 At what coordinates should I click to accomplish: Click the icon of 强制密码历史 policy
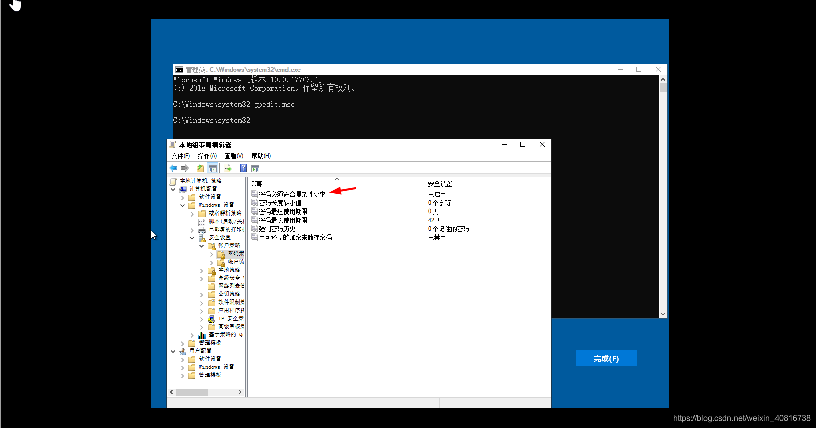tap(255, 229)
